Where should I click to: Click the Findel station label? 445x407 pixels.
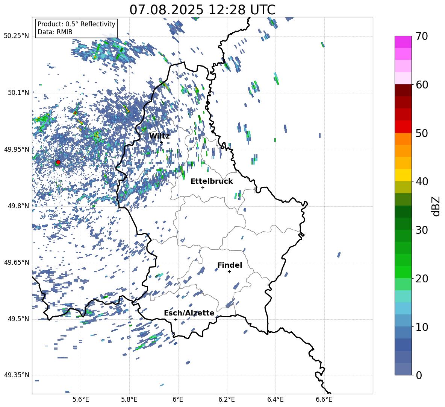point(230,265)
